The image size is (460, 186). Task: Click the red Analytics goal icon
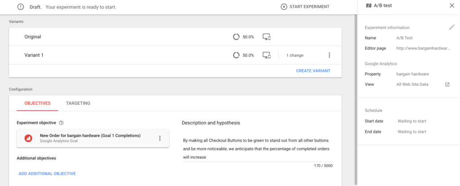[28, 138]
